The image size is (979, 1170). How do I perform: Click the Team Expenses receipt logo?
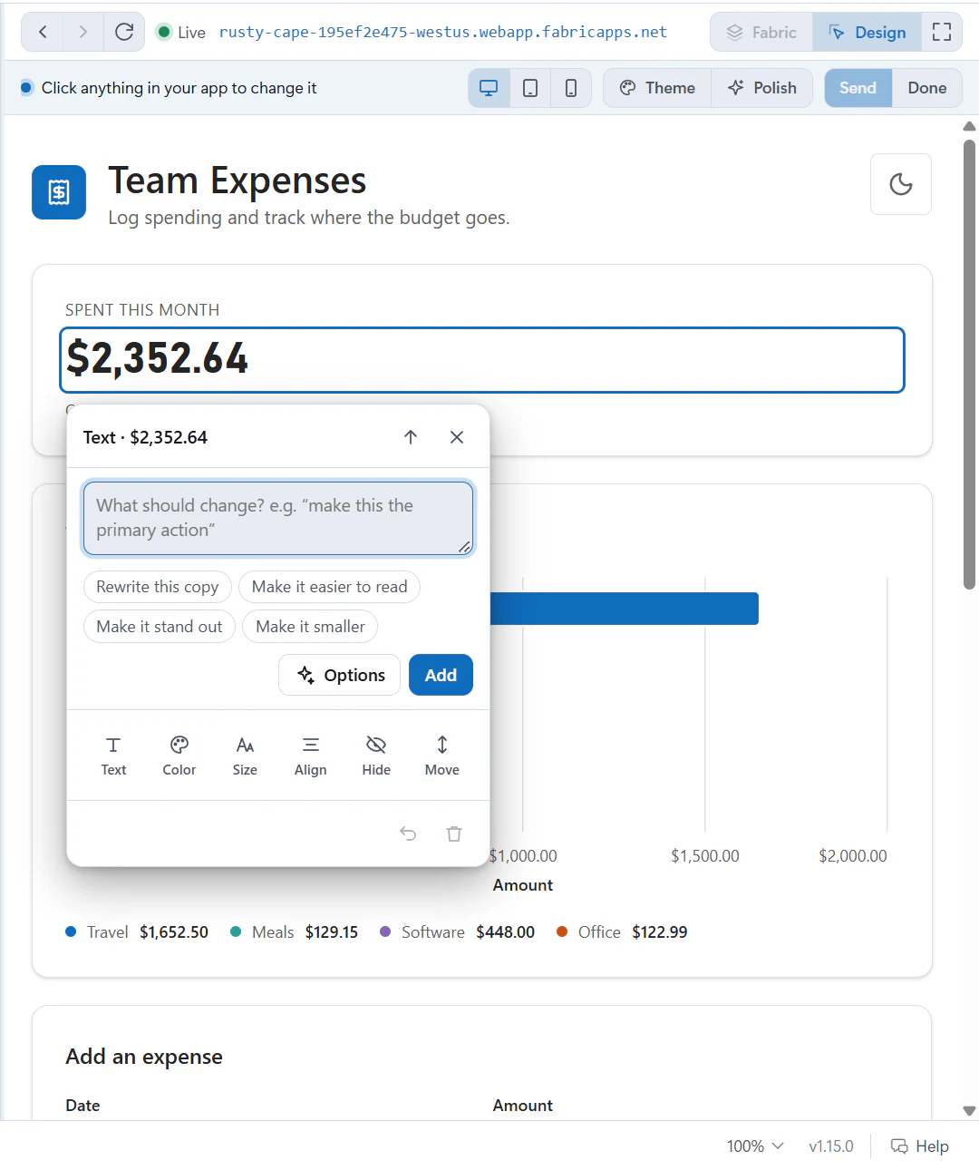[59, 192]
